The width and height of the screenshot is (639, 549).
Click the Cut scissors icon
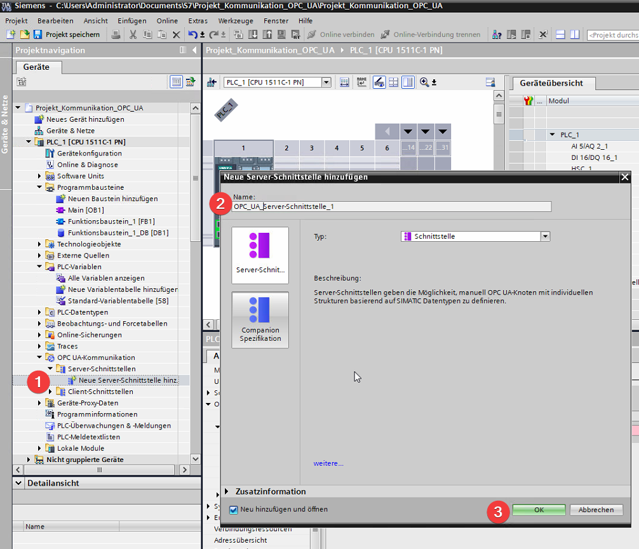point(133,35)
